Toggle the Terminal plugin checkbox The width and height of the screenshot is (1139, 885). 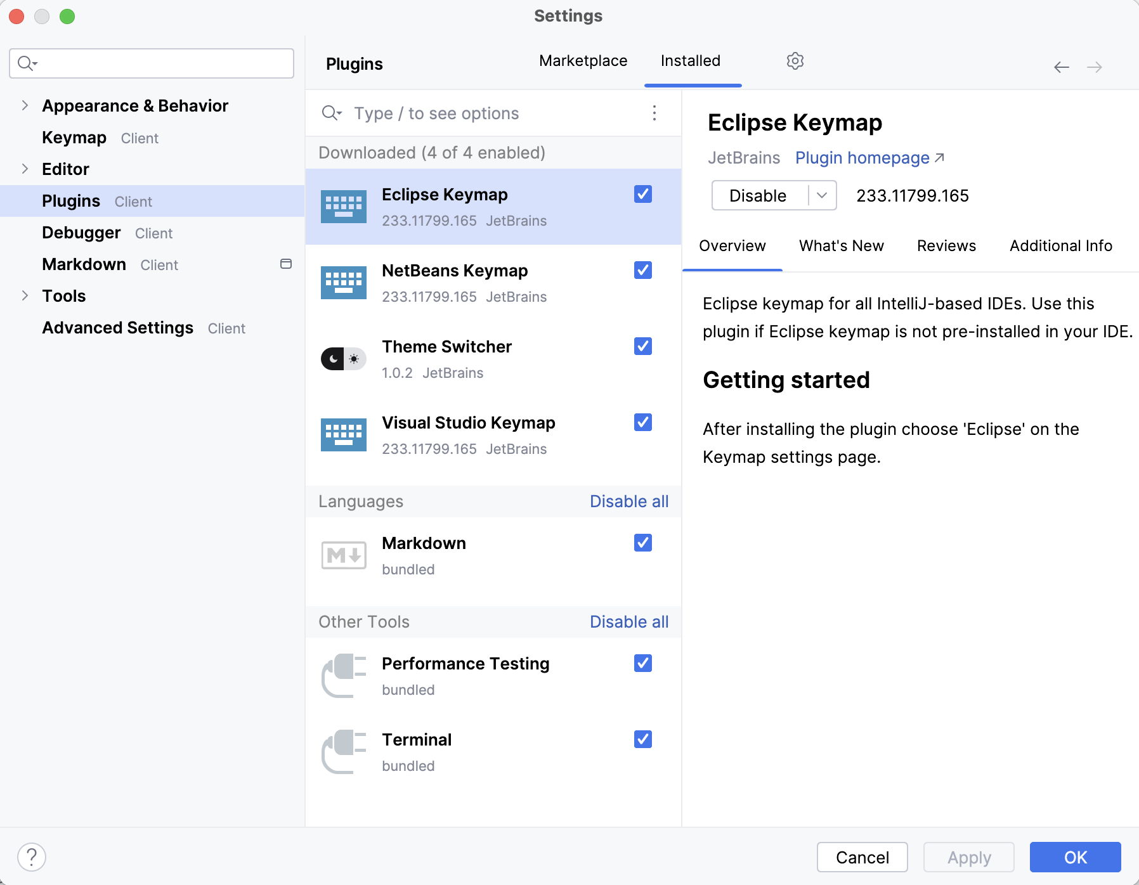point(642,739)
